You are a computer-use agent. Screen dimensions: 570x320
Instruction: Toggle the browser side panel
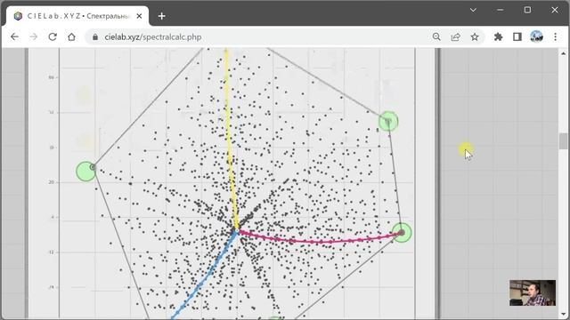pyautogui.click(x=517, y=36)
